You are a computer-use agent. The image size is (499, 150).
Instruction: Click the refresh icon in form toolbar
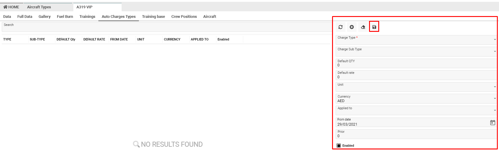(x=340, y=27)
